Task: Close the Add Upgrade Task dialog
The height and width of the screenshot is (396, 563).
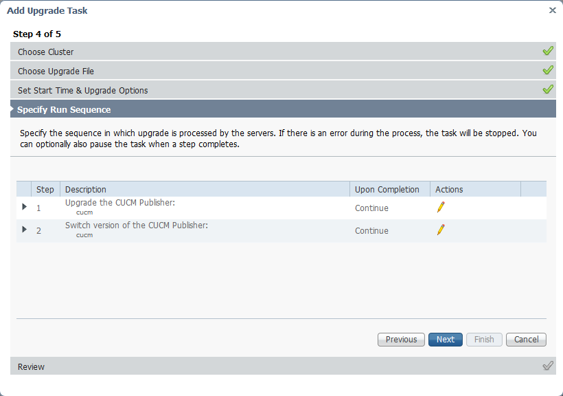Action: [x=552, y=10]
